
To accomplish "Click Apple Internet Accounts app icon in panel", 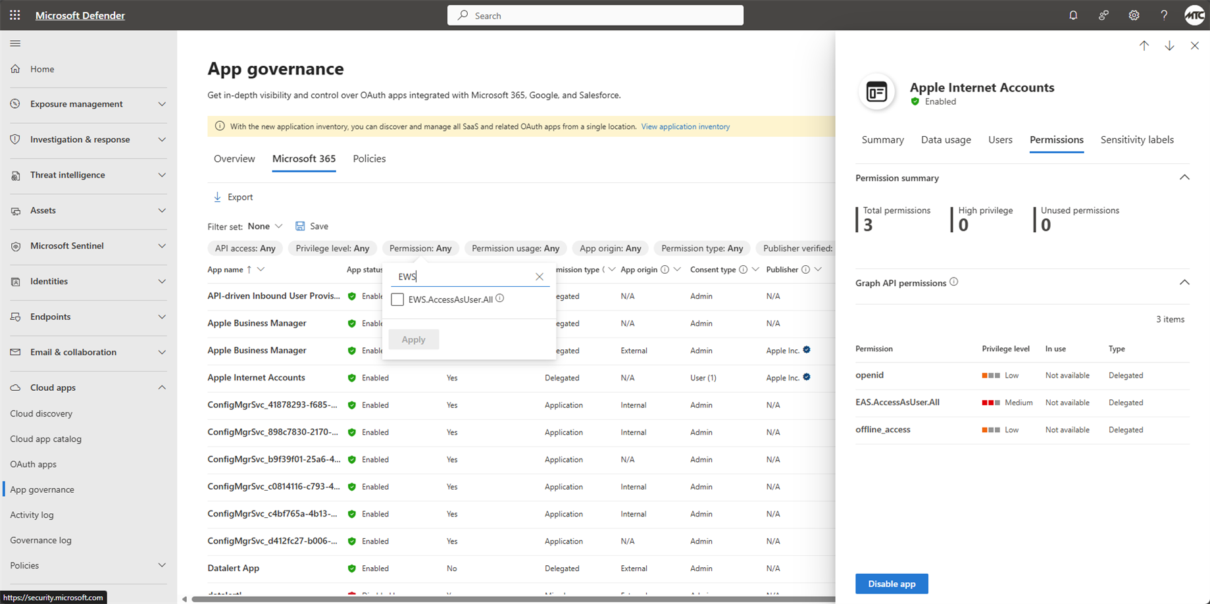I will click(876, 92).
